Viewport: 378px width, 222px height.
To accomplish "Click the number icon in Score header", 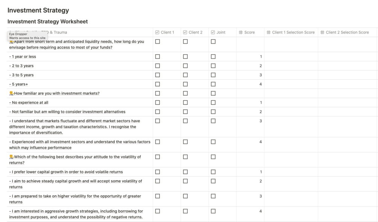I will [x=241, y=32].
